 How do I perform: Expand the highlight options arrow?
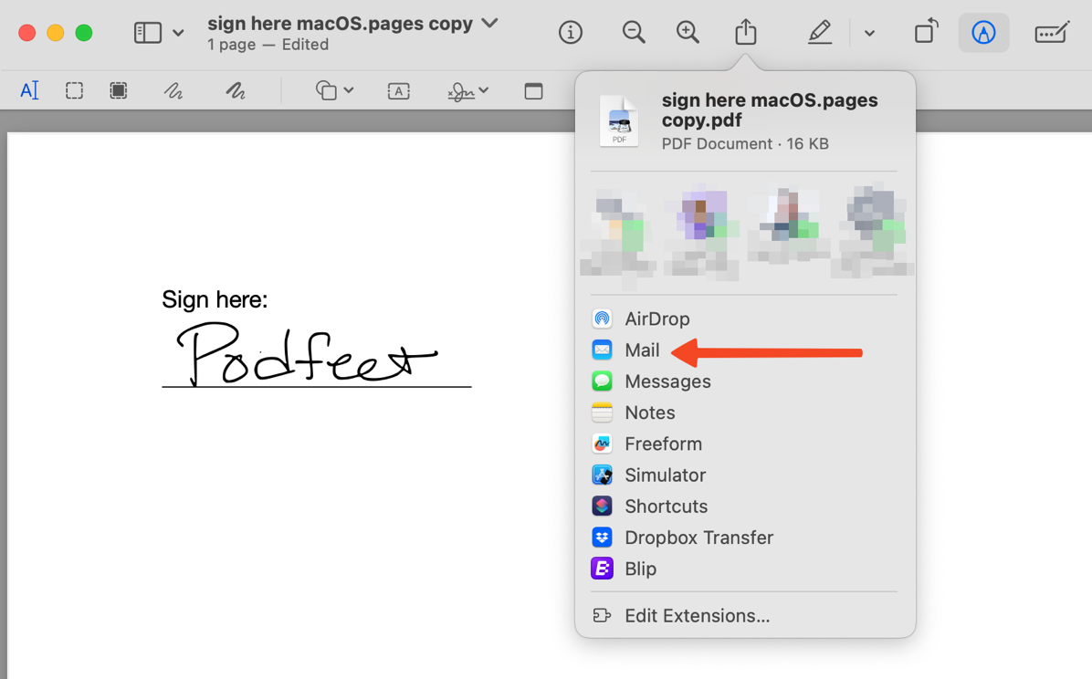point(869,34)
